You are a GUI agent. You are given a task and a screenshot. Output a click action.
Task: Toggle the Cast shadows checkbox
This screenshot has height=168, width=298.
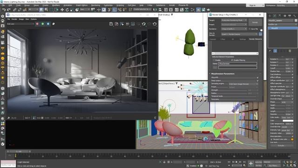[x=292, y=75]
